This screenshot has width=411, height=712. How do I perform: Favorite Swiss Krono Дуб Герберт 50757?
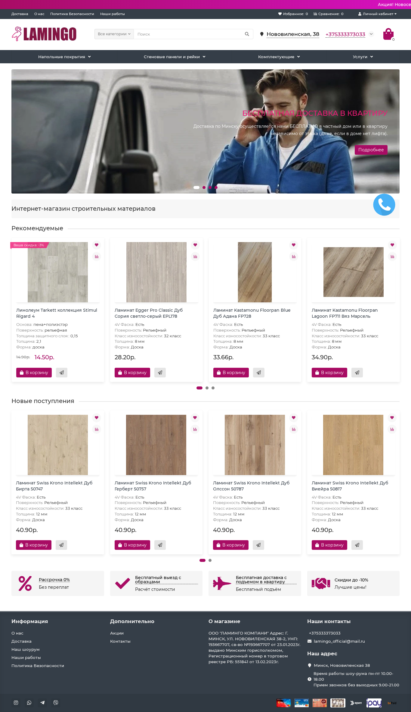[195, 417]
